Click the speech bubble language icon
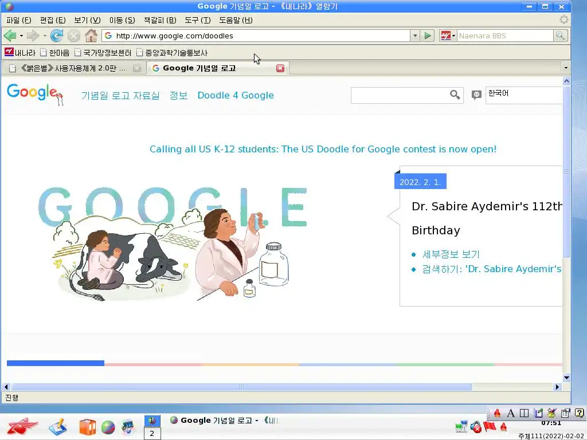587x440 pixels. [x=476, y=95]
